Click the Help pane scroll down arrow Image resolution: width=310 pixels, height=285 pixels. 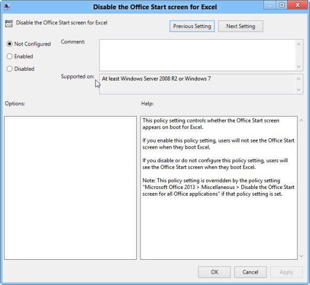(x=301, y=256)
